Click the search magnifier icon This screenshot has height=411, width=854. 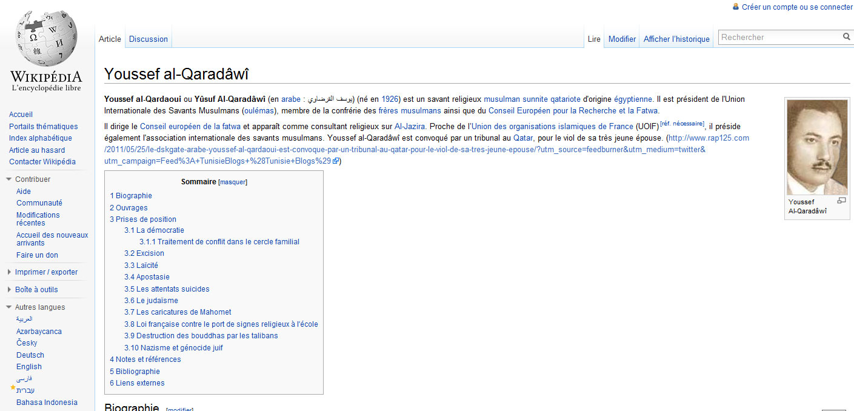pyautogui.click(x=847, y=37)
